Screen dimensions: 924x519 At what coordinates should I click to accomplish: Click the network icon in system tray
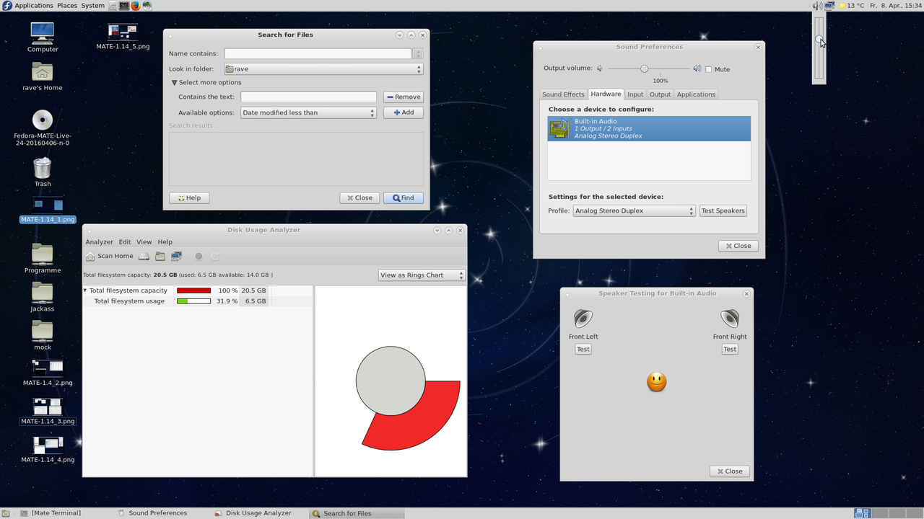tap(829, 6)
